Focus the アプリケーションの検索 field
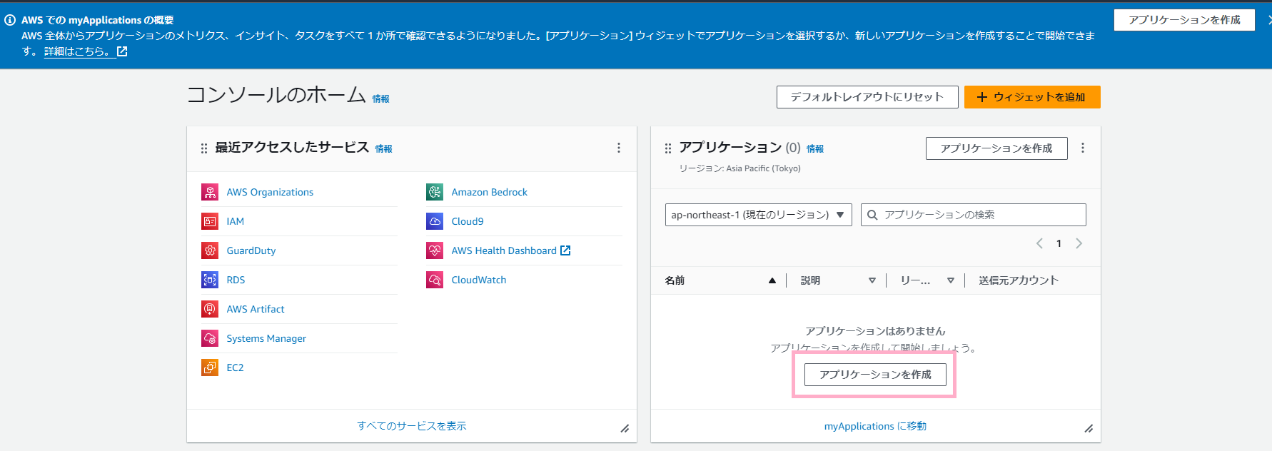1272x451 pixels. [974, 215]
